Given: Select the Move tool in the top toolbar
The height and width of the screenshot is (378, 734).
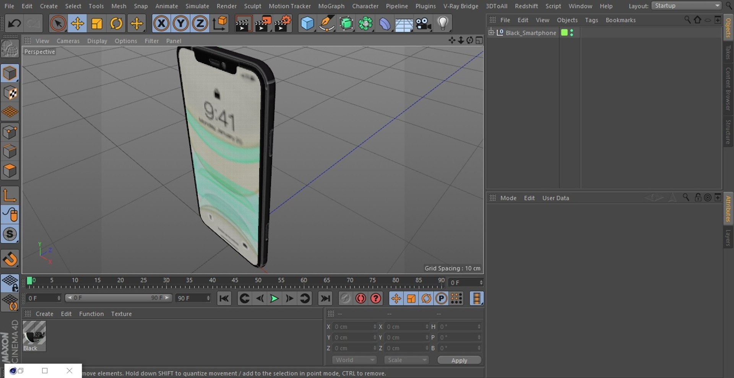Looking at the screenshot, I should pos(77,24).
